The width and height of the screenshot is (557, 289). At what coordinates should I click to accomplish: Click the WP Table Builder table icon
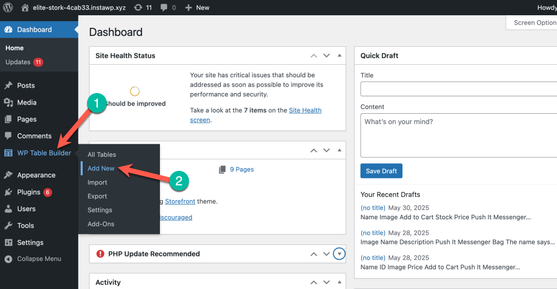coord(8,153)
